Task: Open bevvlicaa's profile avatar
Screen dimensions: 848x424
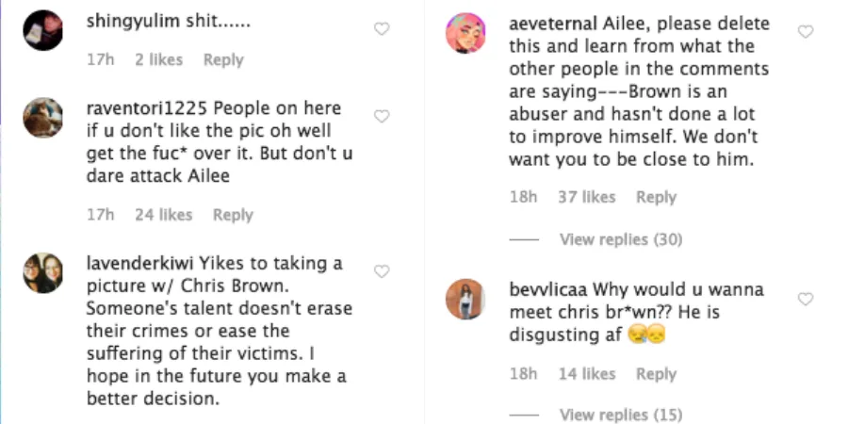Action: pos(465,300)
